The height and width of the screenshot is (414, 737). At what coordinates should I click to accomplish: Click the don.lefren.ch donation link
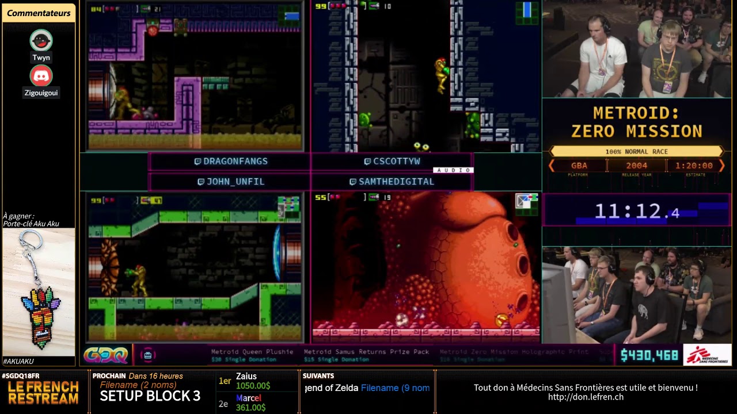(x=586, y=397)
